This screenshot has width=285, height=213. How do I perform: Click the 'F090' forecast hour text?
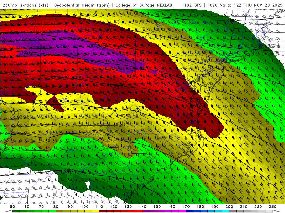point(212,5)
